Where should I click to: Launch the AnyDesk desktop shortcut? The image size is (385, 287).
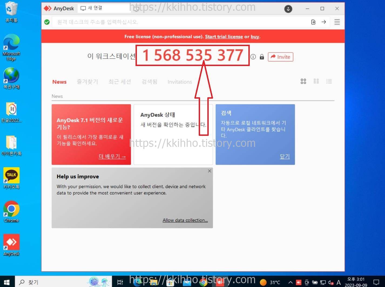(x=11, y=245)
